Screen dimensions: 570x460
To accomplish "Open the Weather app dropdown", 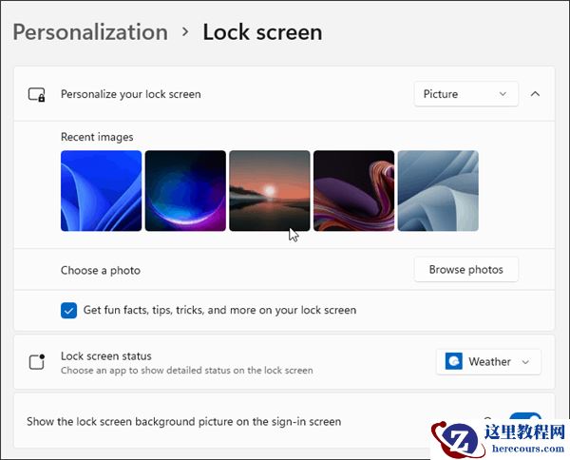I will tap(488, 362).
